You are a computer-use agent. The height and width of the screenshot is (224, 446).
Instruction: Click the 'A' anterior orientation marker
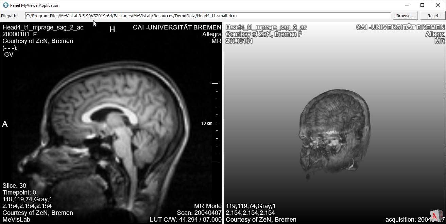tap(5, 124)
